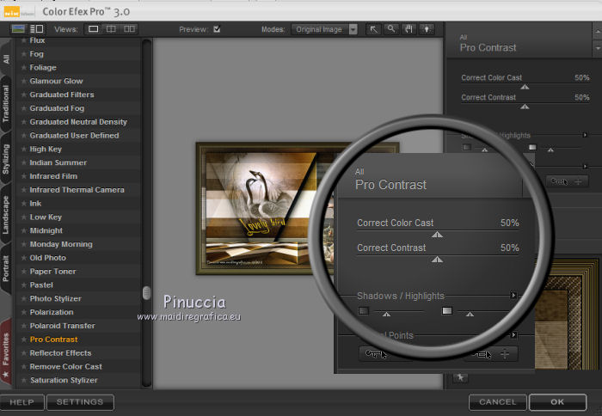Click the highlights icon under Shadows / Highlights
The height and width of the screenshot is (416, 602).
pos(532,147)
